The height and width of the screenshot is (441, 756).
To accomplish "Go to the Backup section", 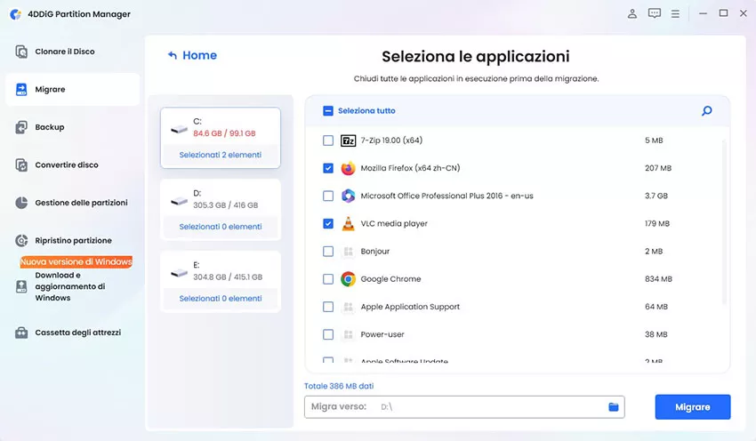I will point(73,127).
